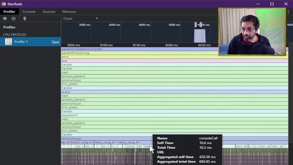Click the clear all profiles icon
The image size is (293, 165).
coord(13,18)
